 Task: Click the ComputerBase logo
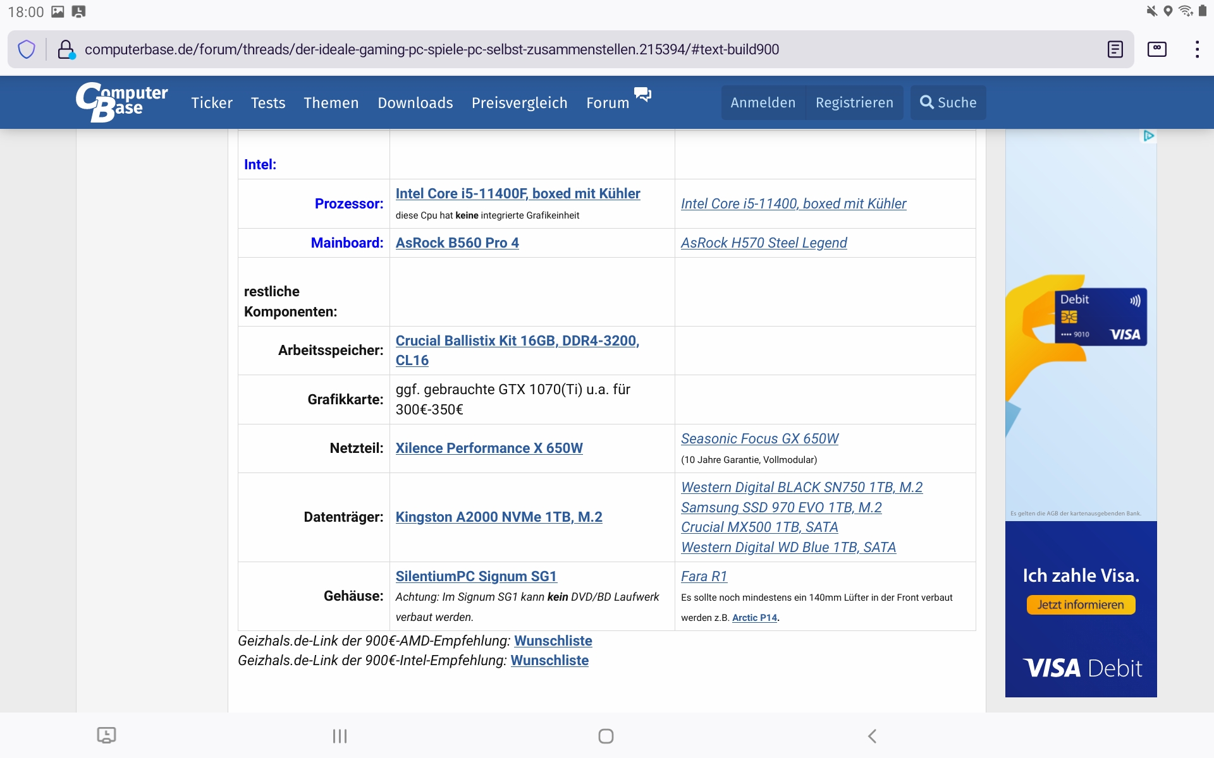click(x=121, y=102)
